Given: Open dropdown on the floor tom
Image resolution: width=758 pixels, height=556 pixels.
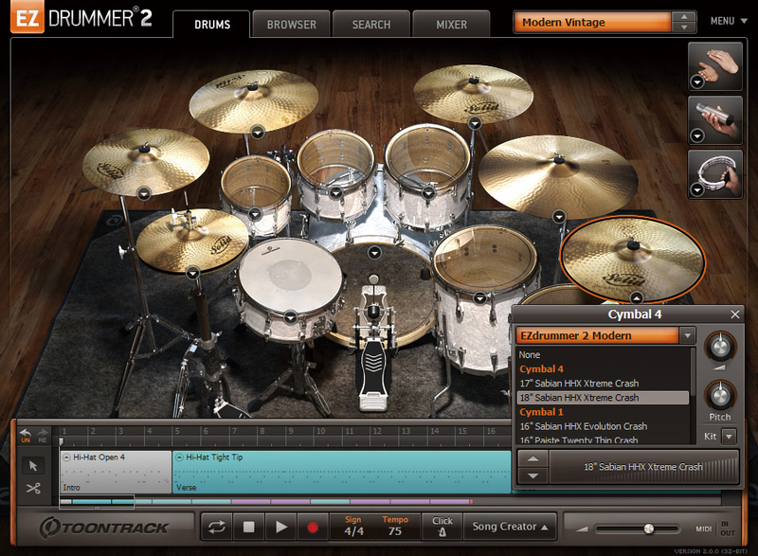Looking at the screenshot, I should click(x=479, y=297).
